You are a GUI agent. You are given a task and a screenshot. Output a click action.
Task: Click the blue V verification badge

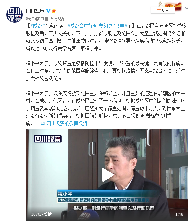(48, 11)
